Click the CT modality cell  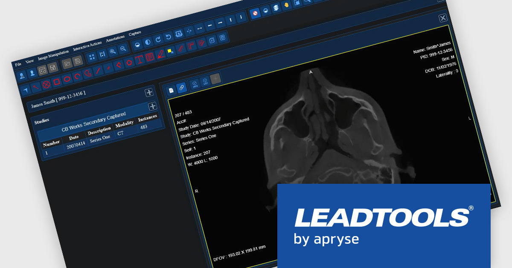point(120,133)
